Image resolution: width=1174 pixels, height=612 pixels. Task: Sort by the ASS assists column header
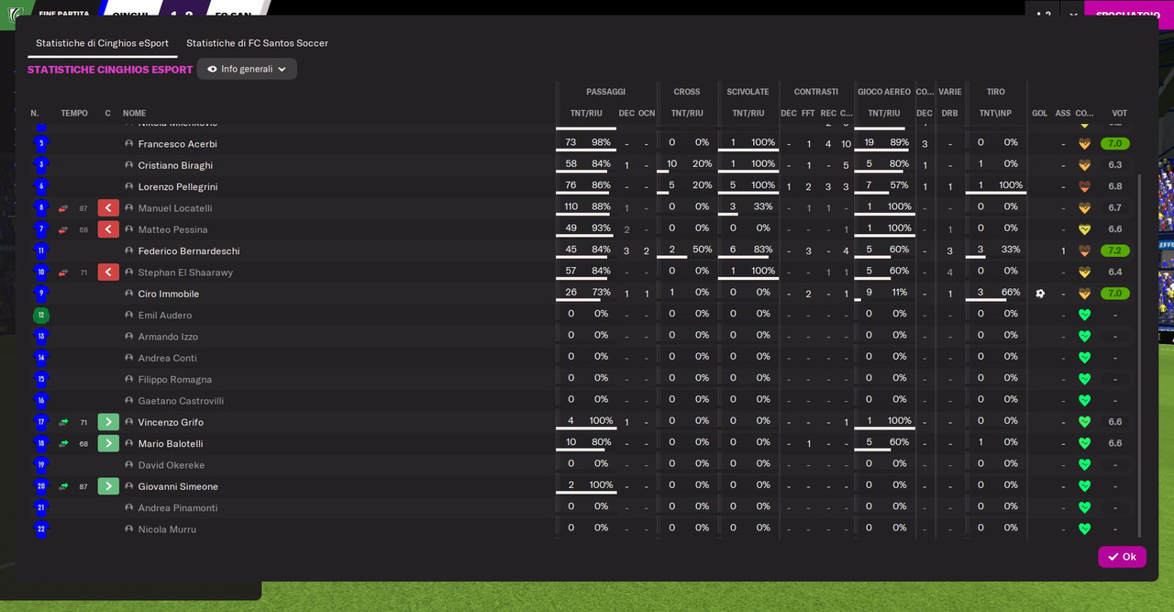(1063, 114)
